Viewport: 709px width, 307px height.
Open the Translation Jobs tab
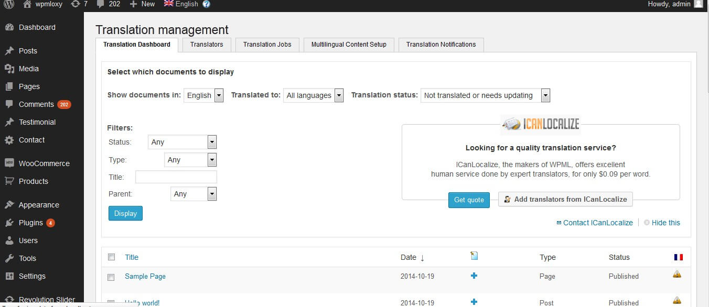tap(267, 45)
